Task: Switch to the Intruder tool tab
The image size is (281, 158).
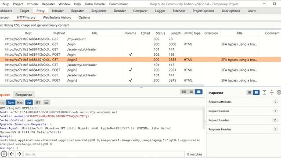Action: [x=58, y=11]
